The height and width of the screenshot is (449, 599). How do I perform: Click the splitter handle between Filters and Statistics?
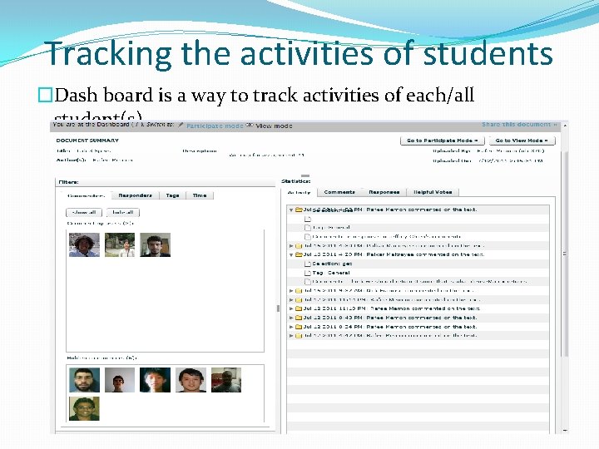pos(278,308)
